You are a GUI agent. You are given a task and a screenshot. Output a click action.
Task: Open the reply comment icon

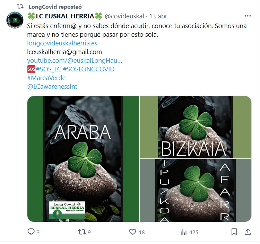coord(31,232)
